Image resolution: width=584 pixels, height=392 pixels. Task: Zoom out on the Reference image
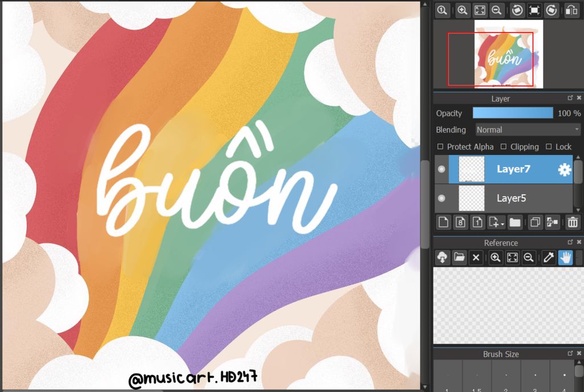click(x=529, y=258)
